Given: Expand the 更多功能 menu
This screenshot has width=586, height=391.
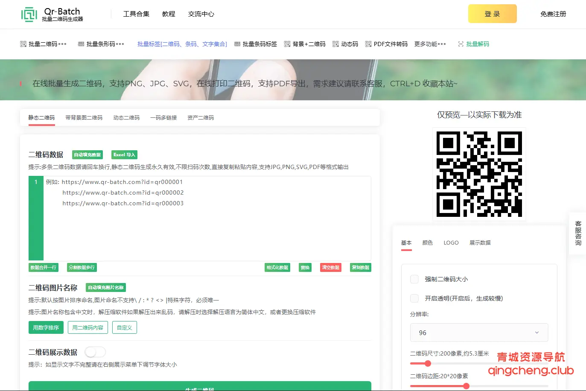Looking at the screenshot, I should click(430, 44).
